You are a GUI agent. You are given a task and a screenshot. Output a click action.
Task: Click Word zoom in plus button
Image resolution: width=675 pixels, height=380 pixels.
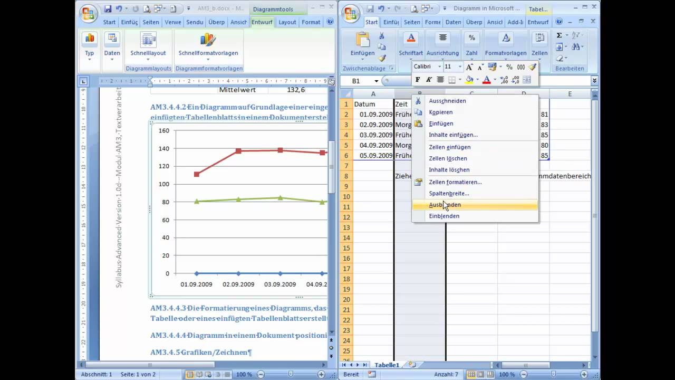[x=321, y=374]
